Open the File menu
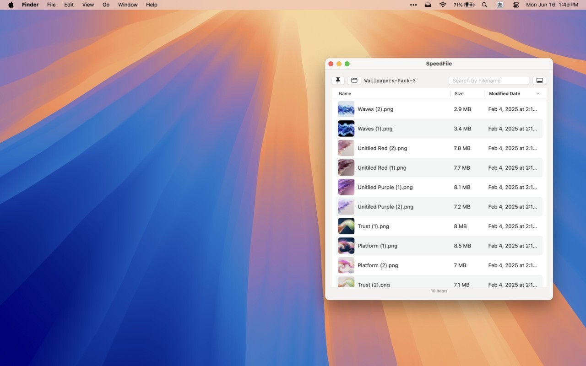This screenshot has width=586, height=366. click(51, 5)
